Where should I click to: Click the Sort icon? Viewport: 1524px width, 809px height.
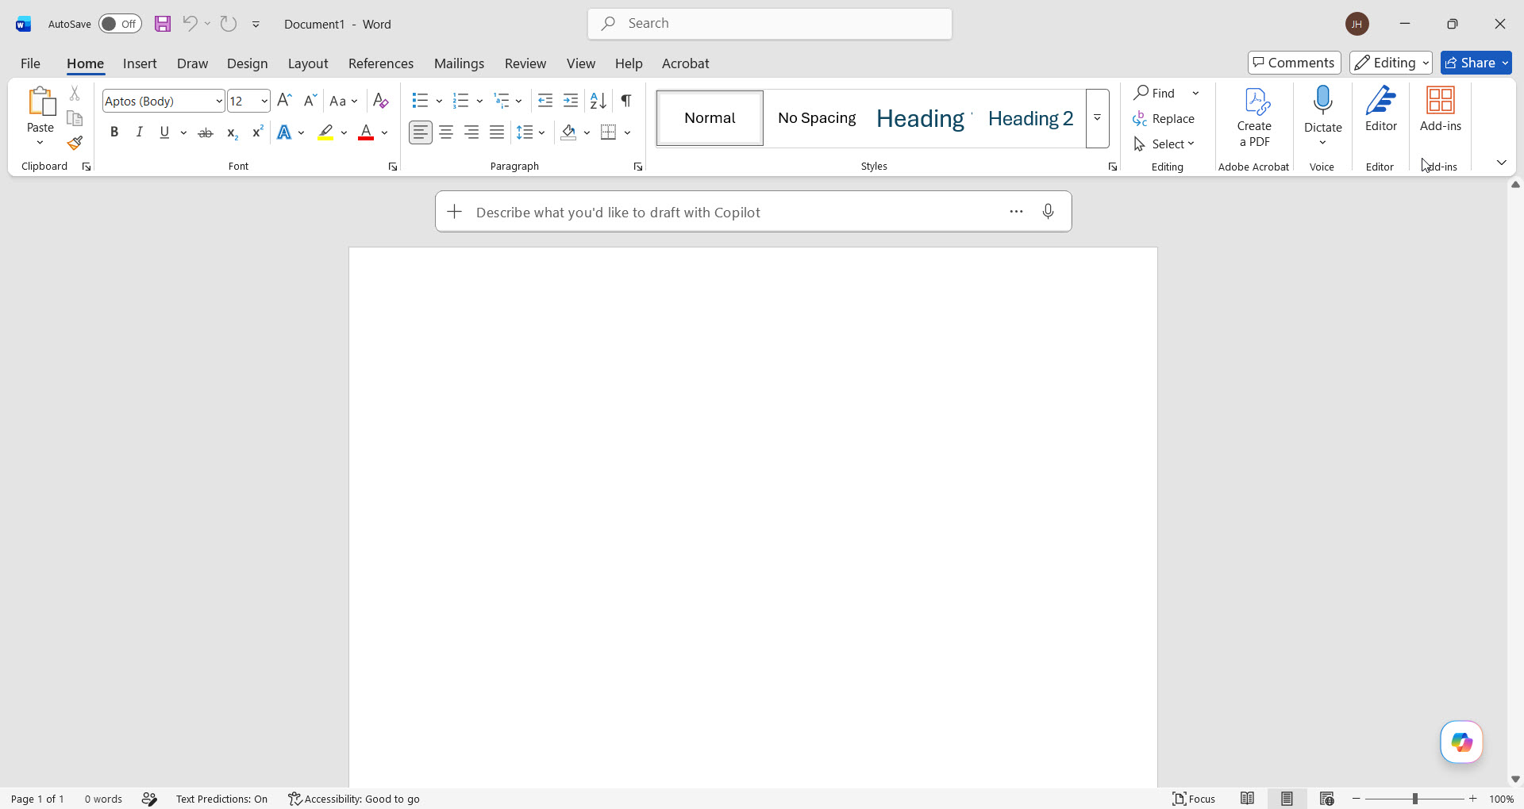coord(598,101)
